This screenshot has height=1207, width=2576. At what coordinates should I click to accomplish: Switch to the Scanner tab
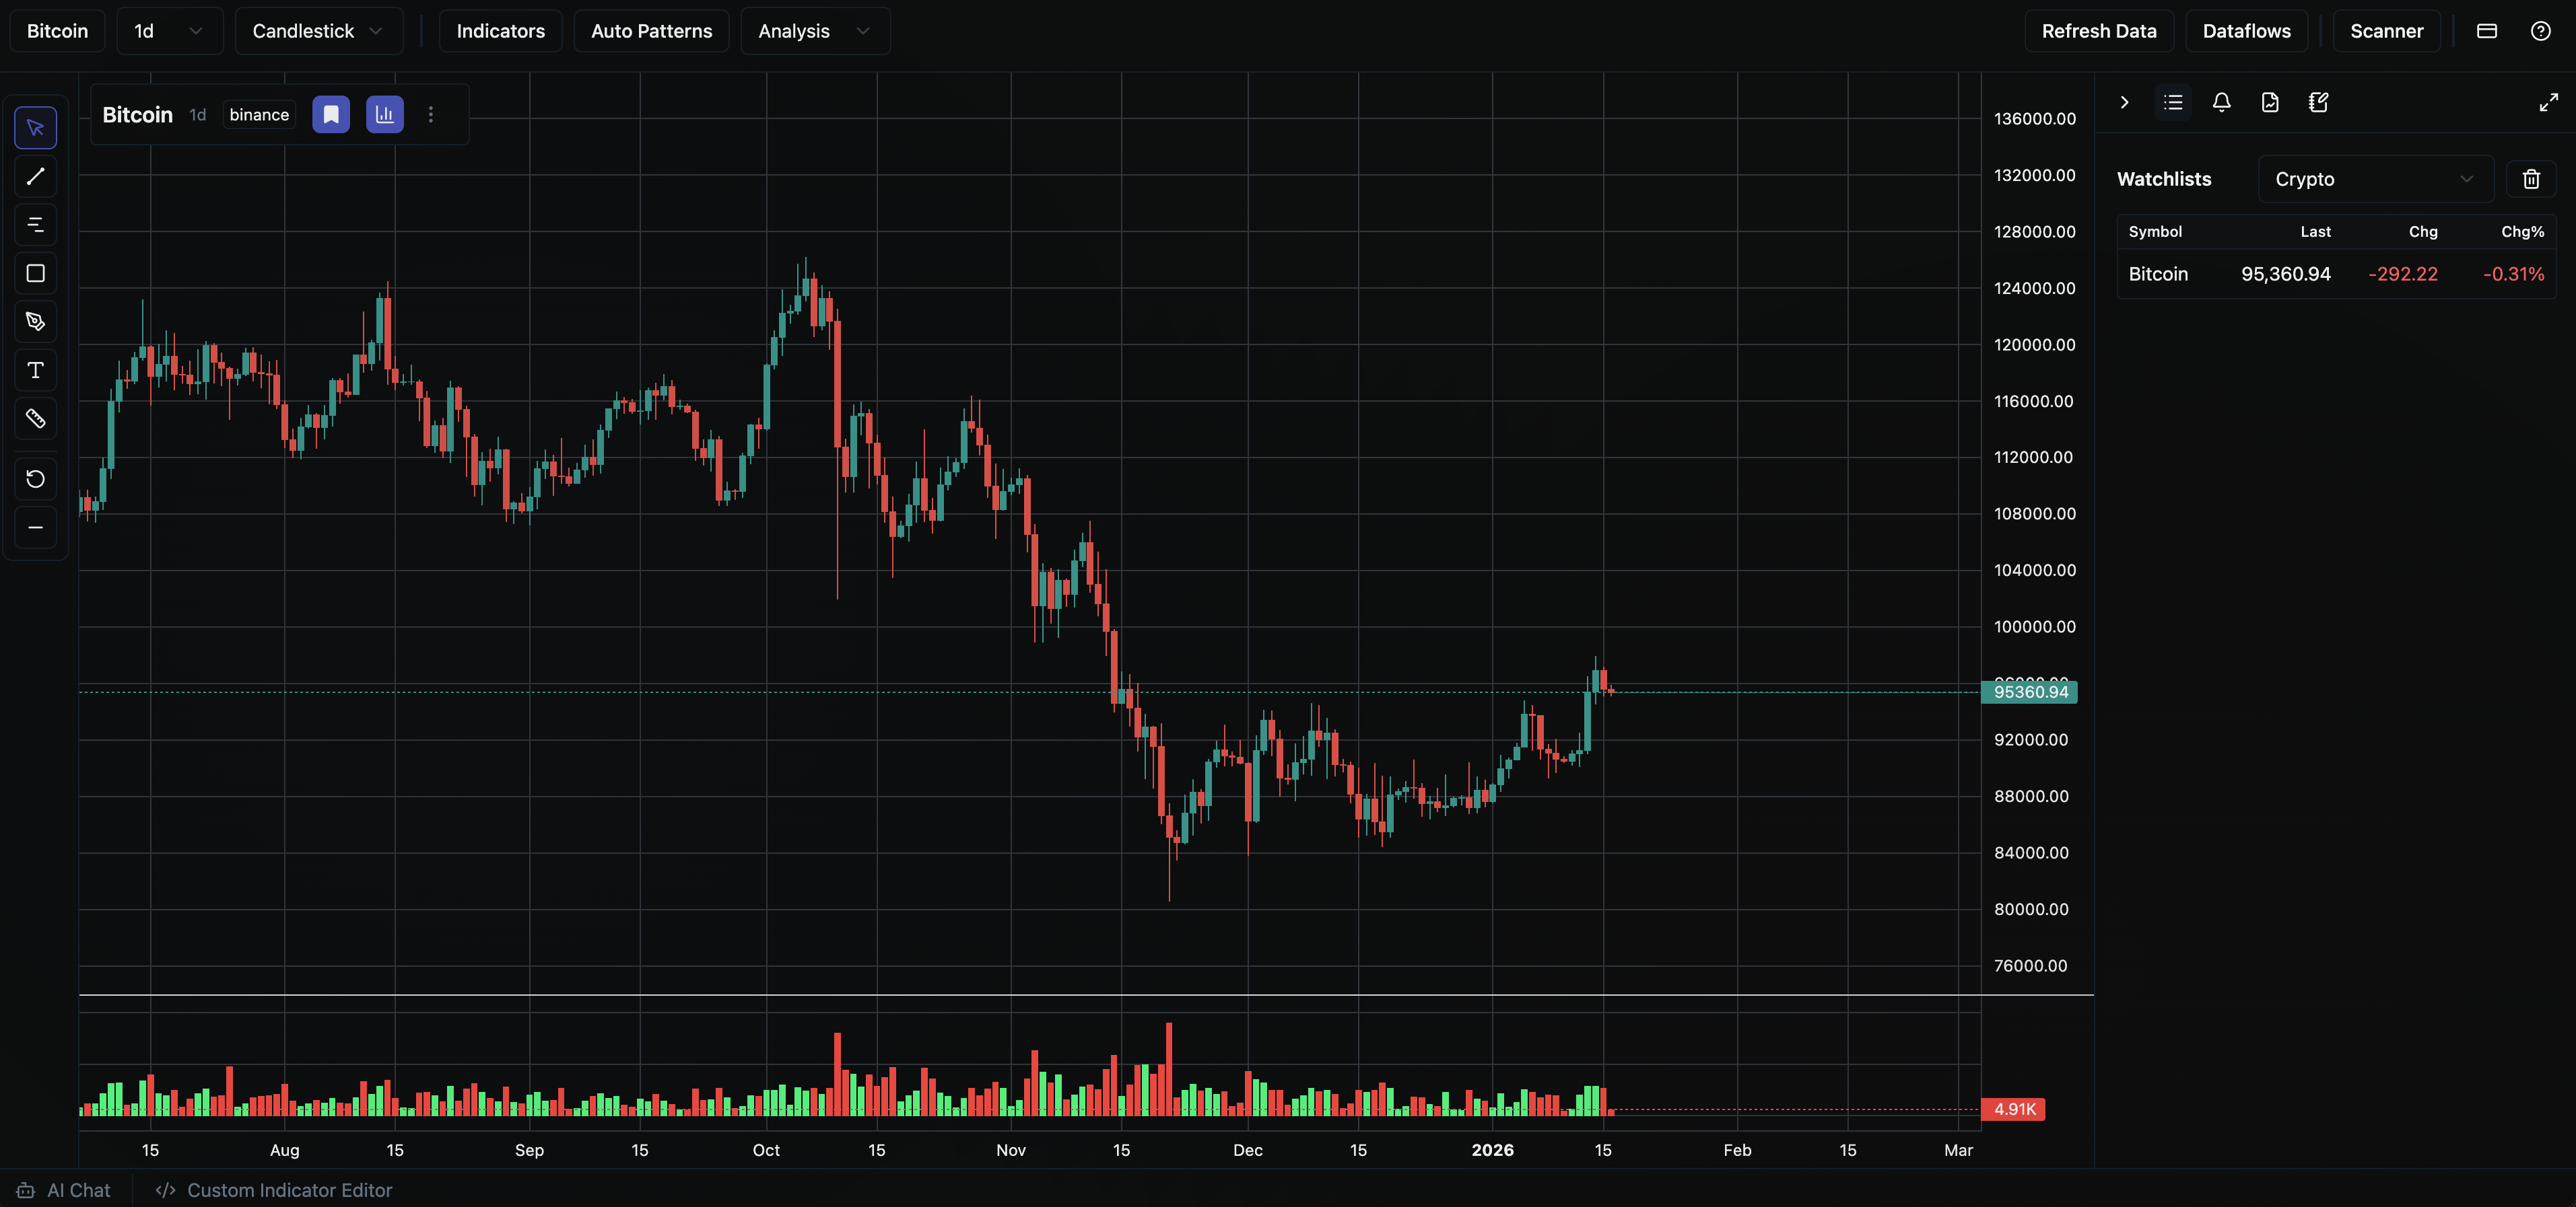[2387, 31]
